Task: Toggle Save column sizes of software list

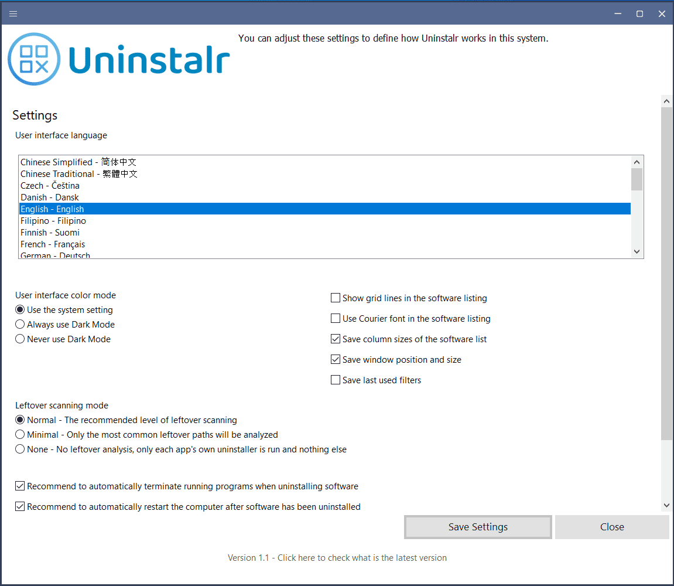Action: pyautogui.click(x=408, y=339)
